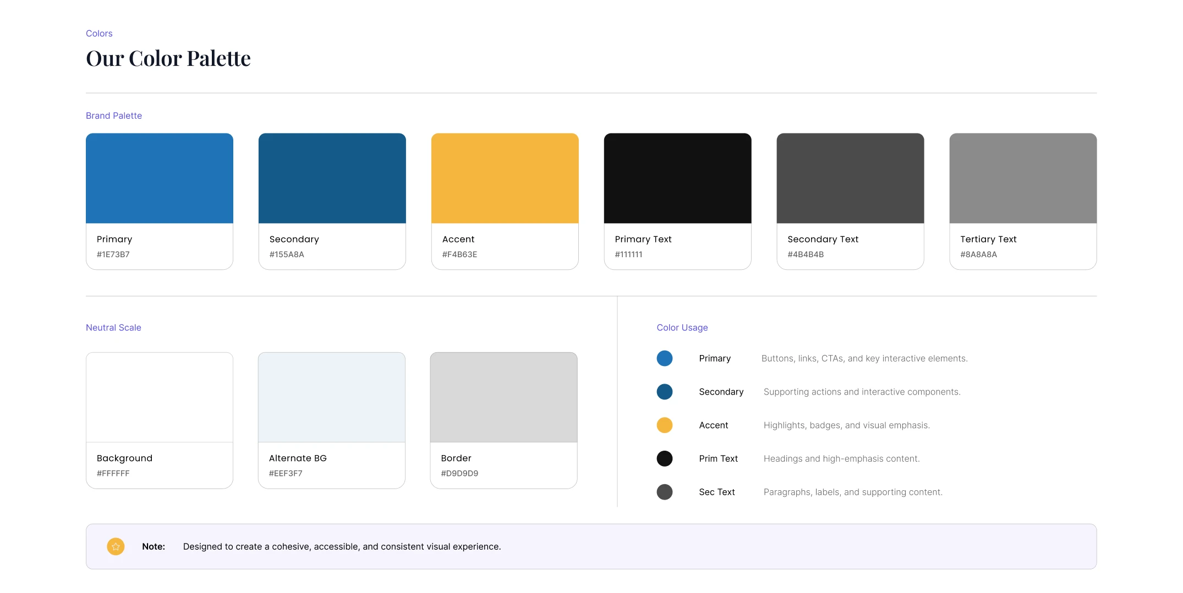Viewport: 1183px width, 593px height.
Task: Select the Alternate BG swatch card
Action: pyautogui.click(x=332, y=420)
